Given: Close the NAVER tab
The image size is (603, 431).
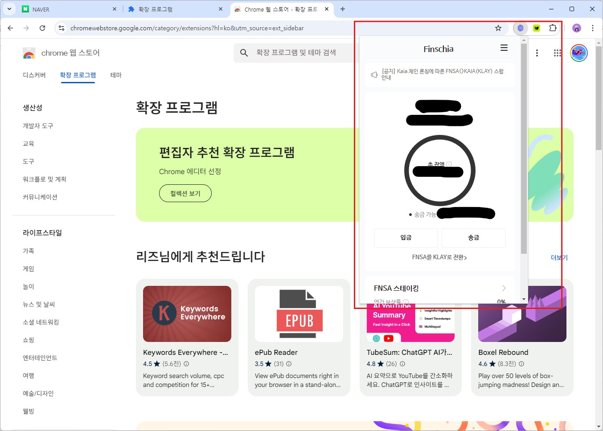Looking at the screenshot, I should (115, 9).
